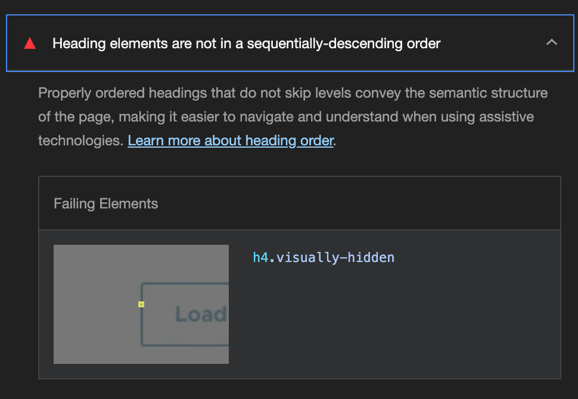Click empty space right of h4.visually-hidden

[477, 257]
